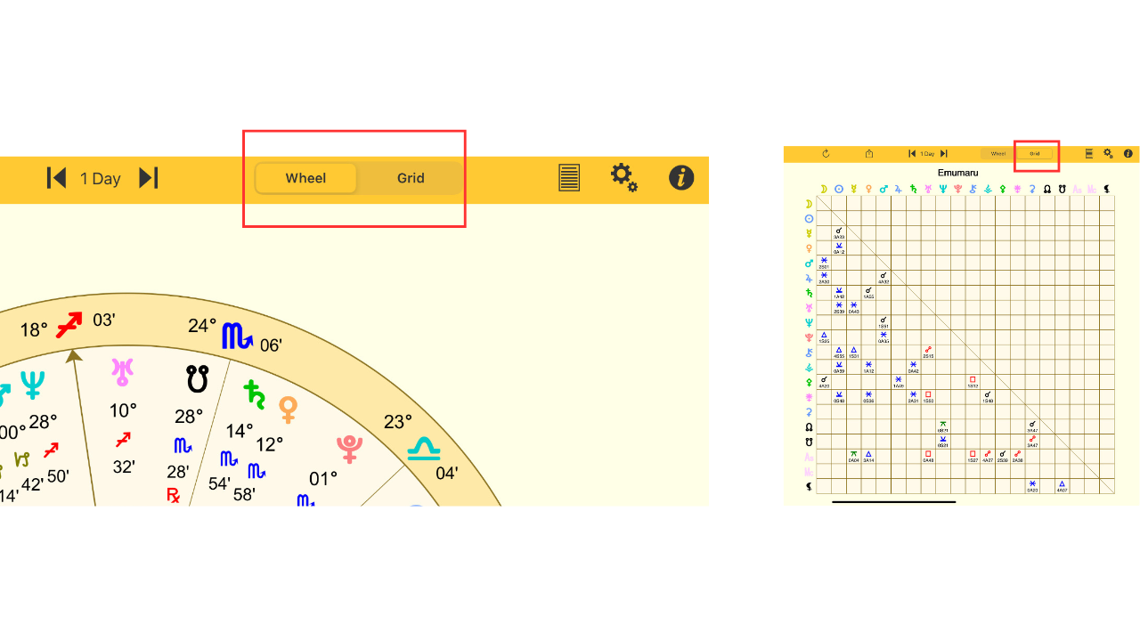Viewport: 1140px width, 641px height.
Task: Click the large '1 Day' step label
Action: pos(100,179)
